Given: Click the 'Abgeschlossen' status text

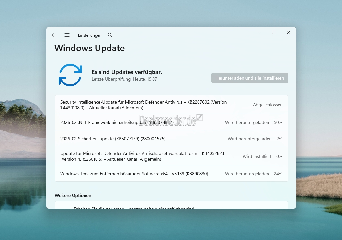Looking at the screenshot, I should 268,105.
